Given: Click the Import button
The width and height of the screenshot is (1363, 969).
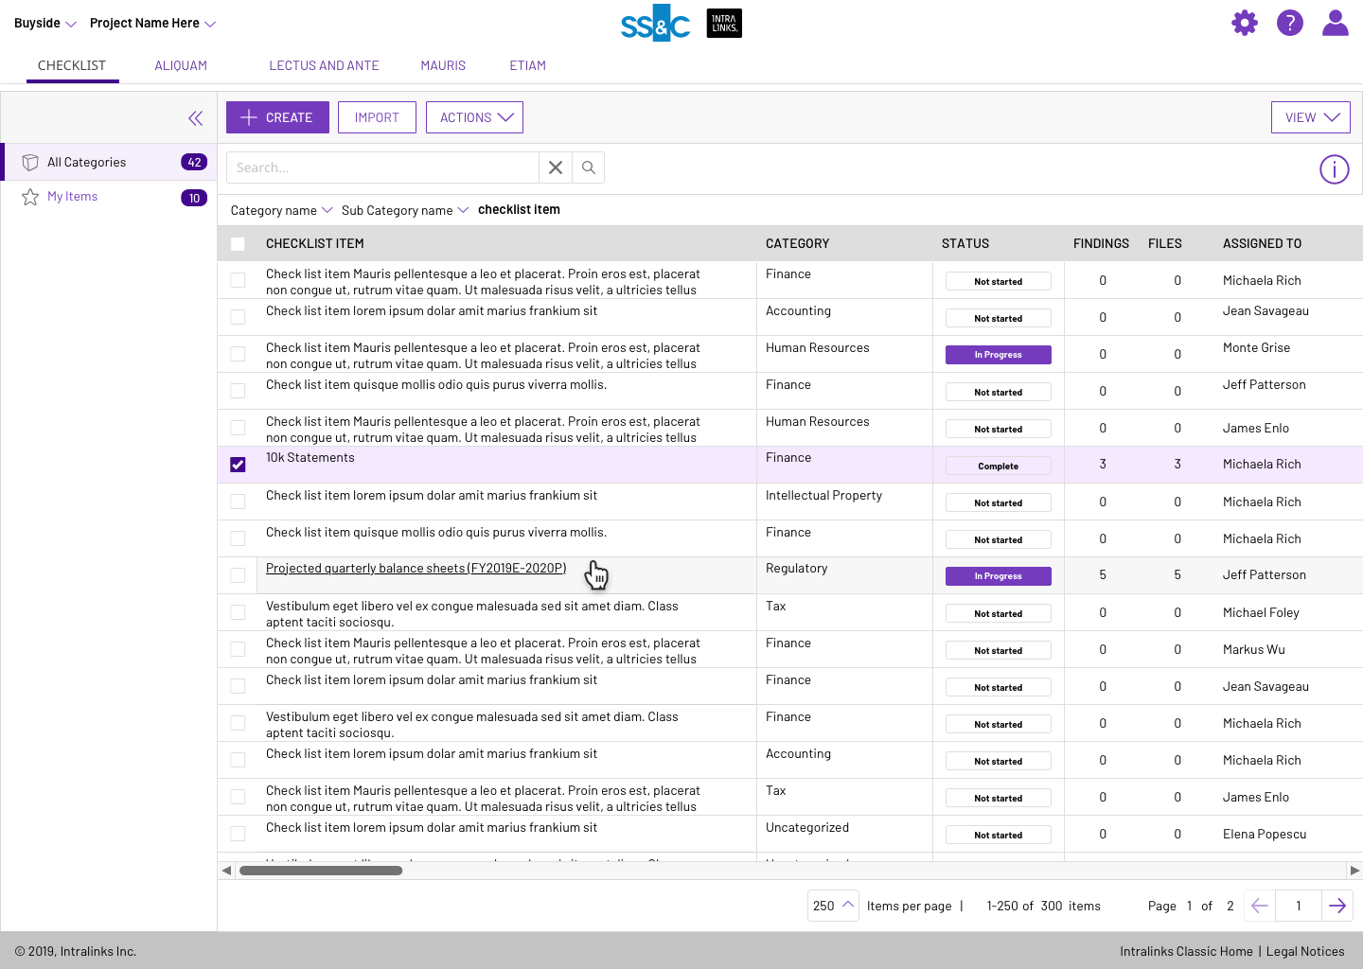Looking at the screenshot, I should tap(377, 117).
